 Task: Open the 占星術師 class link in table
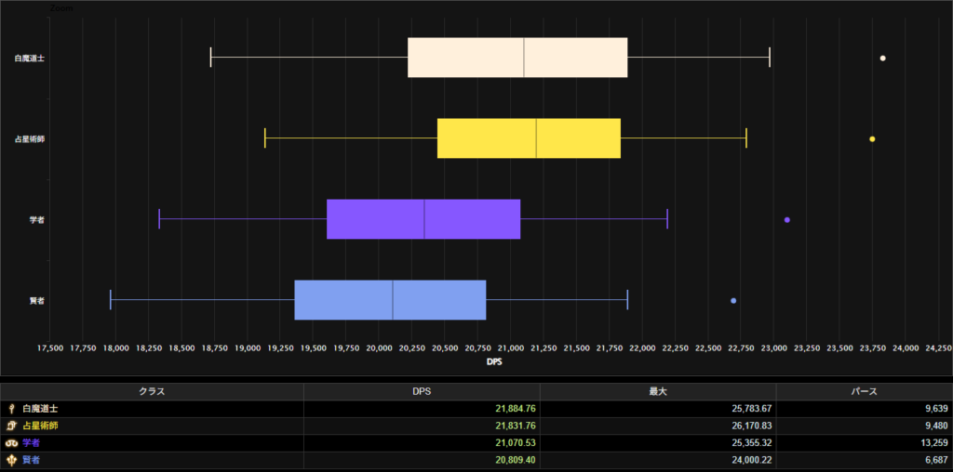coord(40,426)
